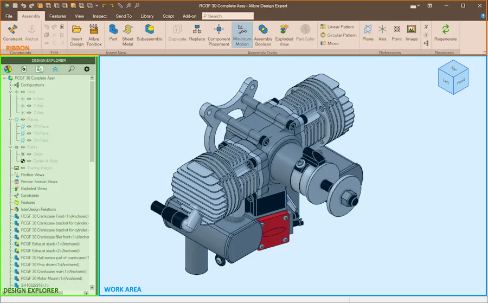Insert a reference Plane

click(368, 33)
